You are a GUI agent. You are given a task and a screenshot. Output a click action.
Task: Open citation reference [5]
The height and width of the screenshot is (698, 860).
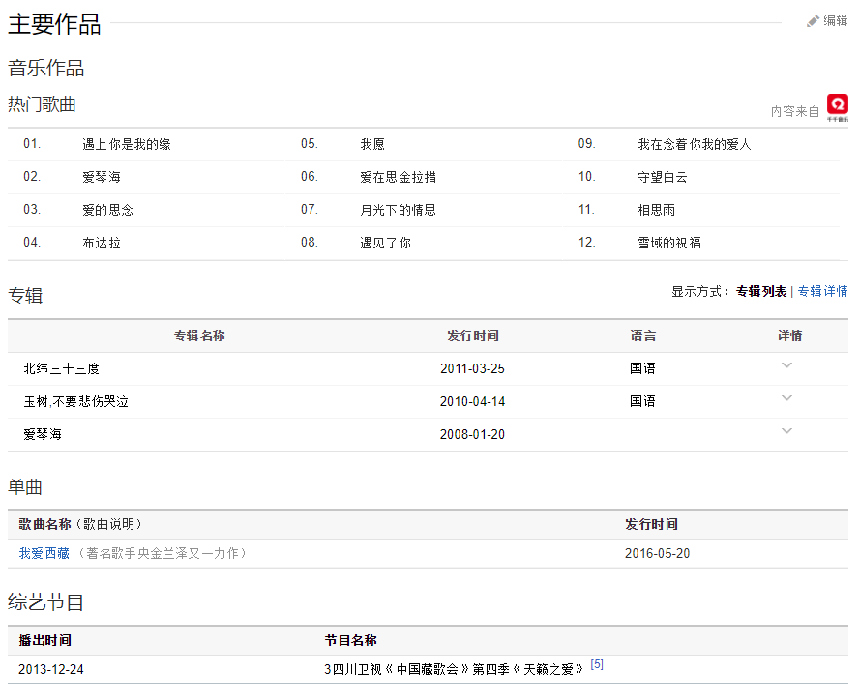click(597, 664)
